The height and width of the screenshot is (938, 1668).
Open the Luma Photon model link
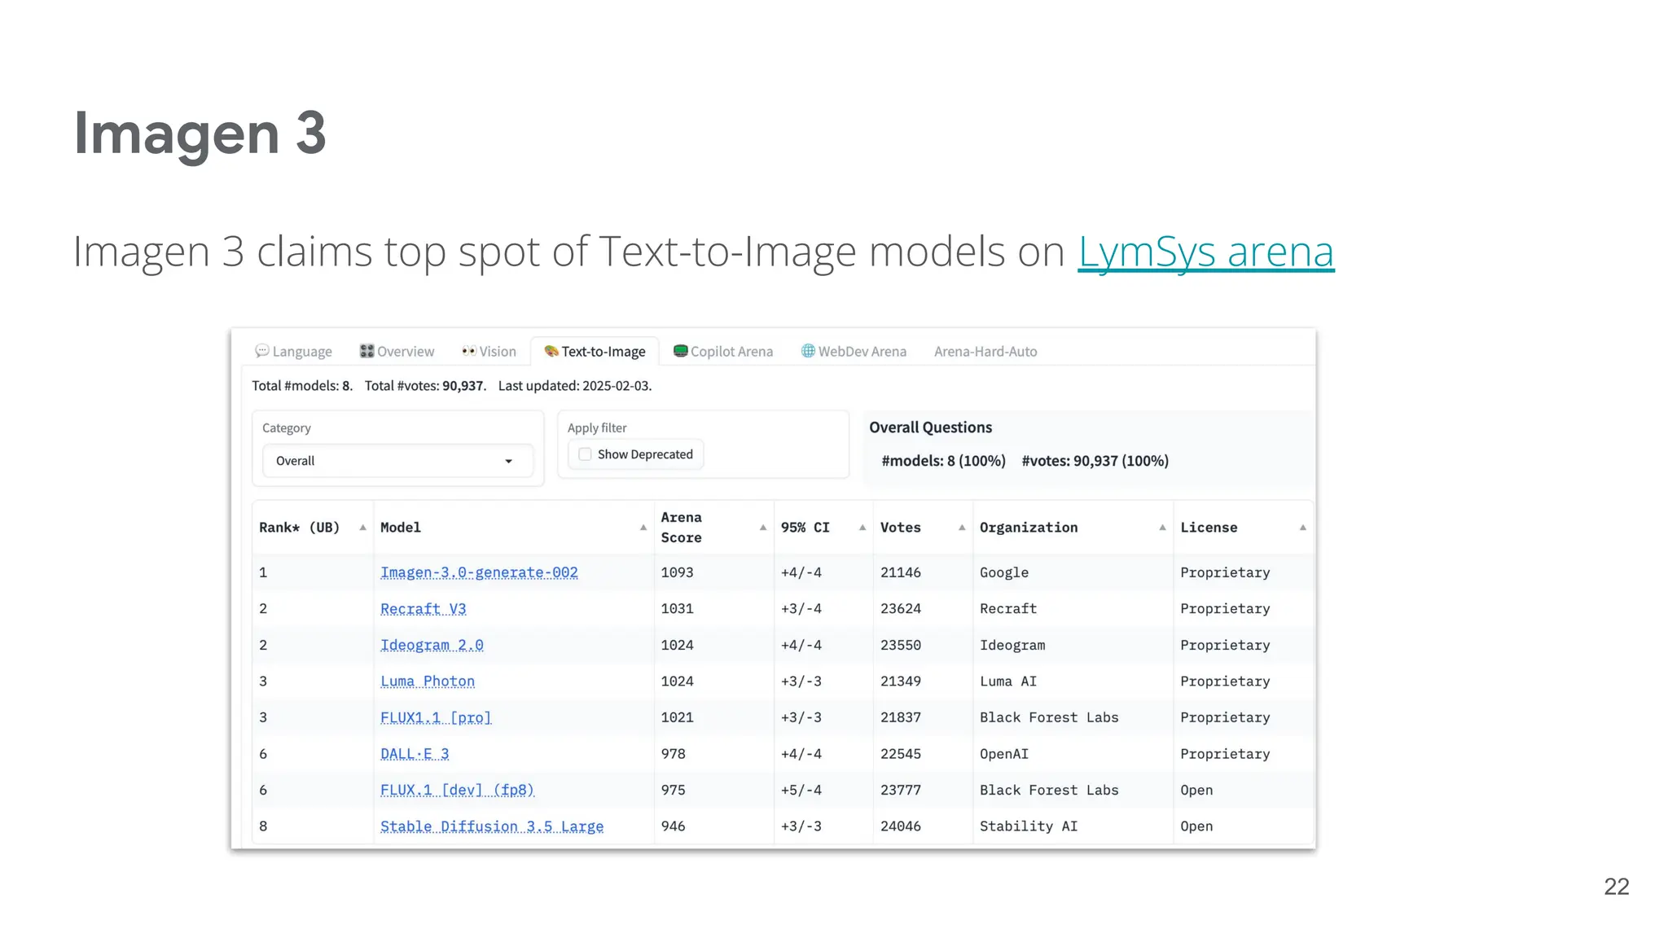coord(428,682)
